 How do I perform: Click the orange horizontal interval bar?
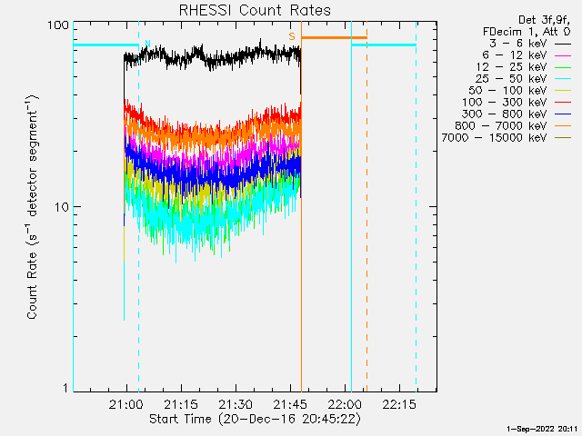coord(334,37)
